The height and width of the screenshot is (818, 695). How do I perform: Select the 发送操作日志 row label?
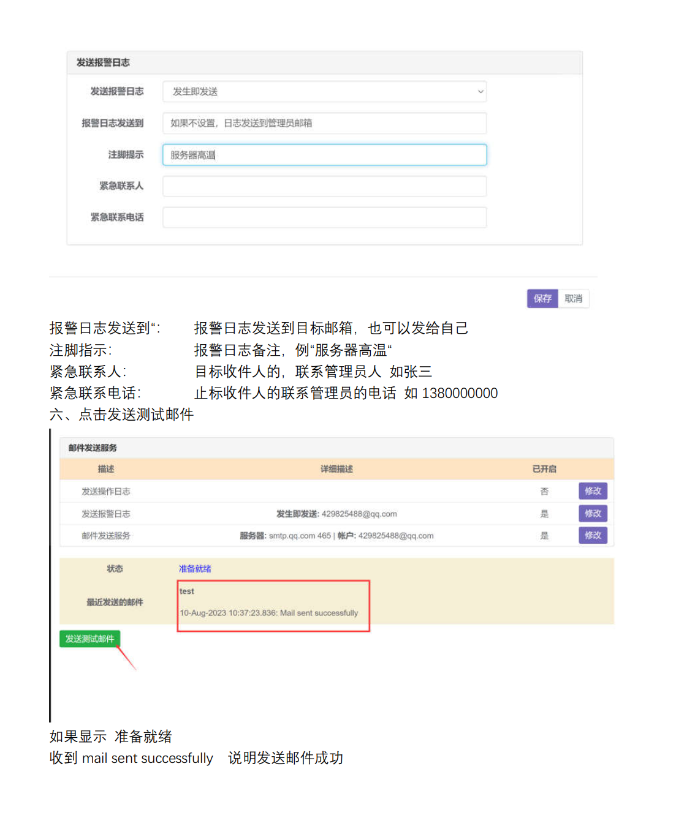click(106, 491)
